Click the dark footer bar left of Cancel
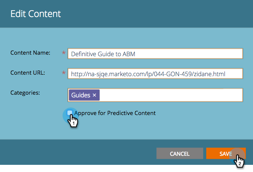Screen dimensions: 253x172 [x=77, y=152]
